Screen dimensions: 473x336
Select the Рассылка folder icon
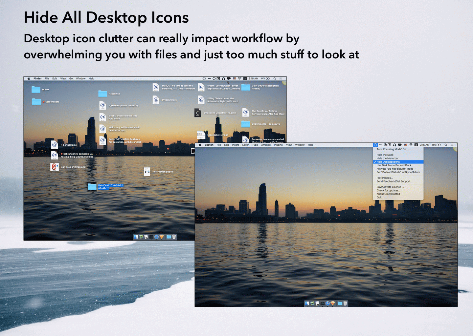(x=102, y=94)
